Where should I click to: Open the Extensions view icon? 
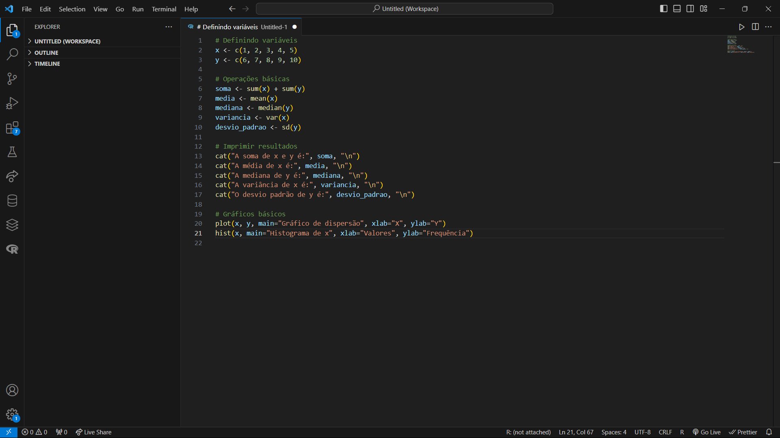tap(12, 127)
